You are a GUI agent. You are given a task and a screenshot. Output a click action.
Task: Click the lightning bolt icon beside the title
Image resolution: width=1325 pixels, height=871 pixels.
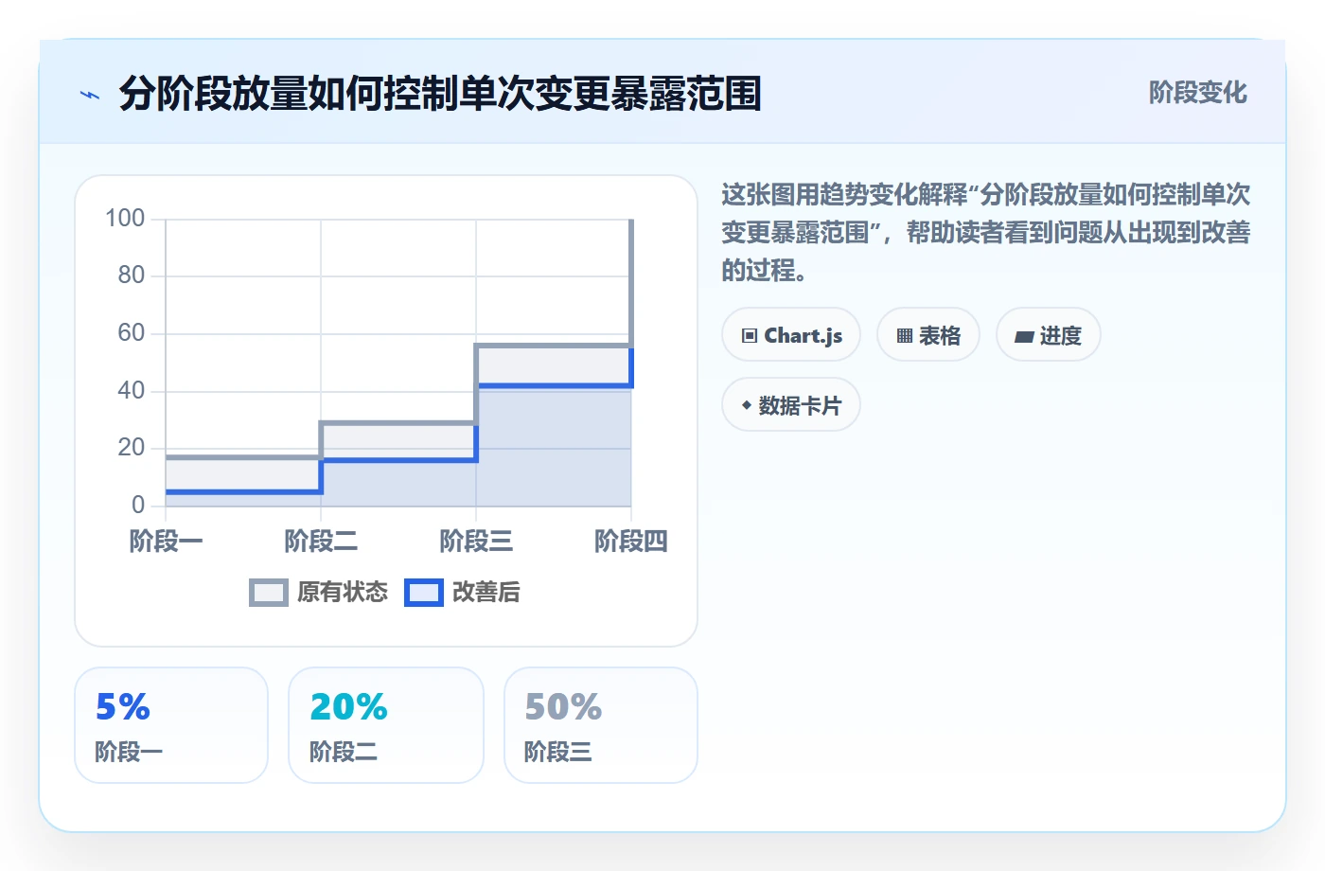click(90, 95)
